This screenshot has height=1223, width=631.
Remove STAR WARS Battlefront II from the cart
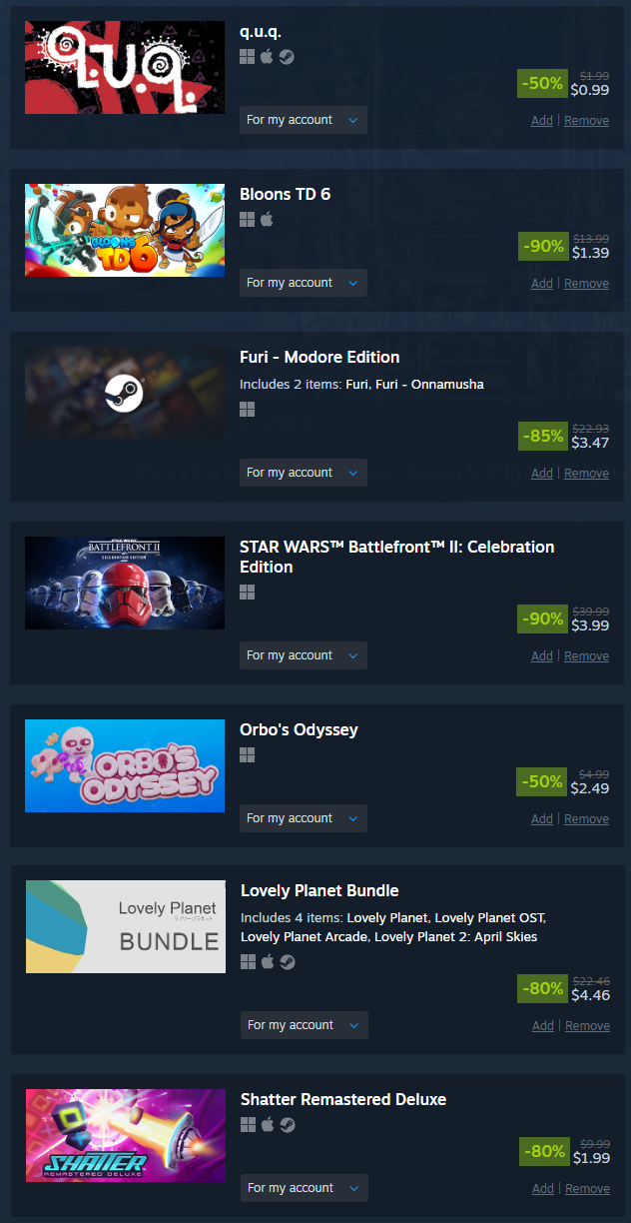click(x=586, y=656)
